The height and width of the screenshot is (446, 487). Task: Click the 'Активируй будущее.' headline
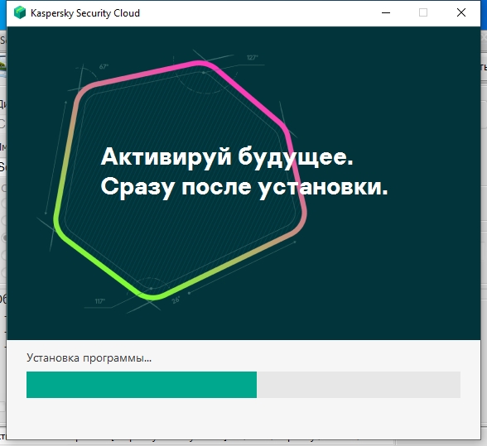coord(227,157)
